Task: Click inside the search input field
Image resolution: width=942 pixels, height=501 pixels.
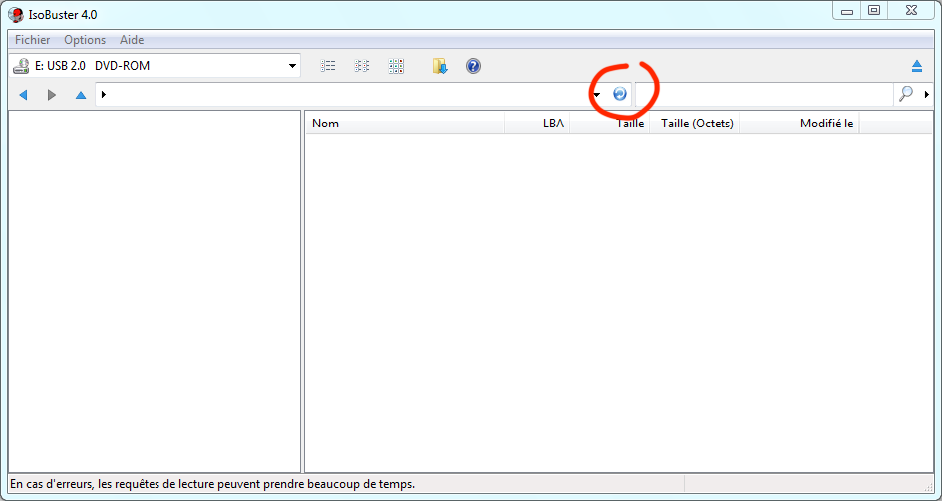Action: 765,95
